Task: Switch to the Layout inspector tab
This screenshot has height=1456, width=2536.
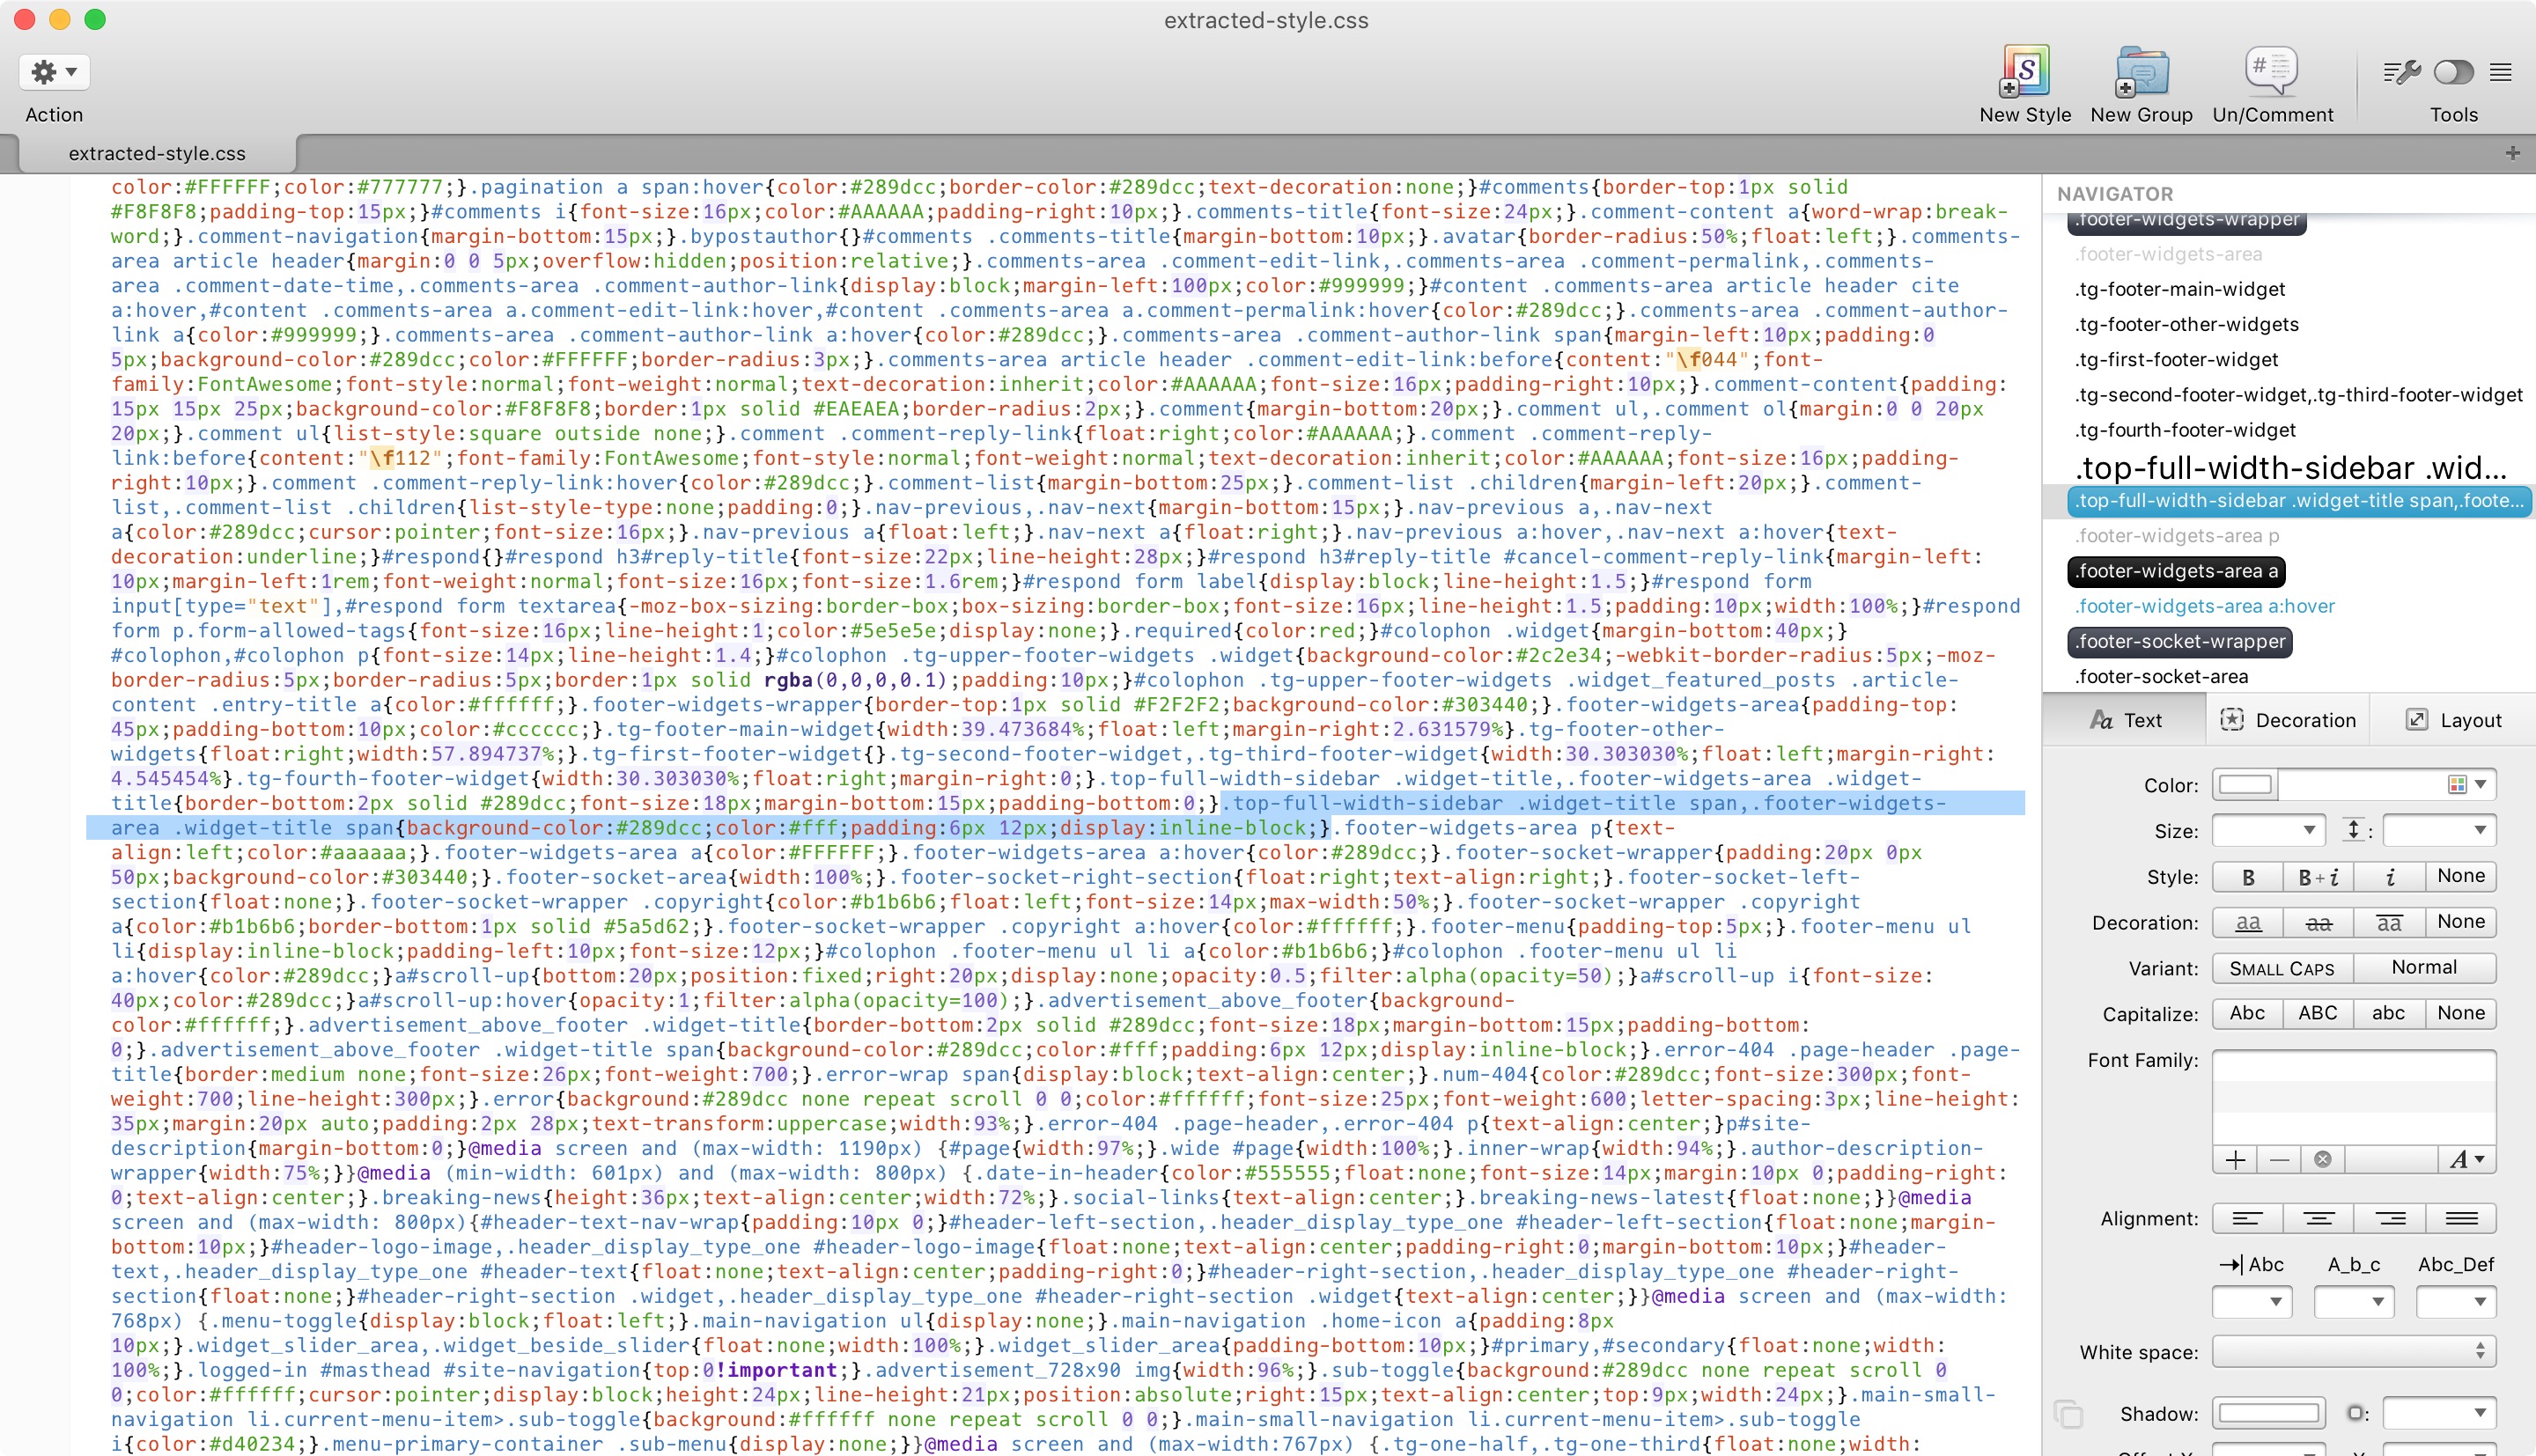Action: point(2452,720)
